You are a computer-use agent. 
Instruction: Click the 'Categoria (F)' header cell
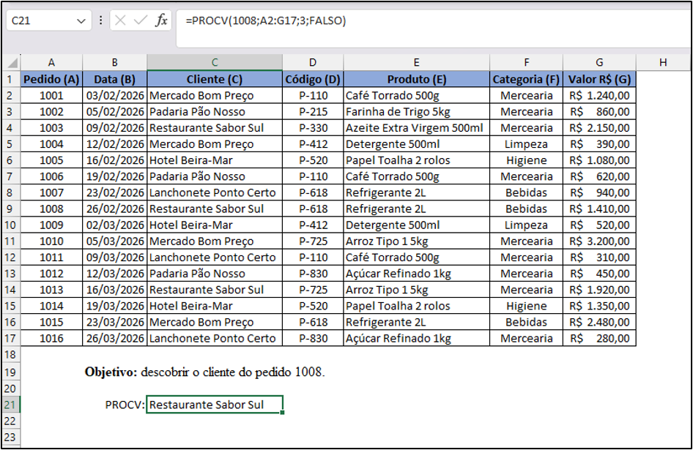click(526, 80)
